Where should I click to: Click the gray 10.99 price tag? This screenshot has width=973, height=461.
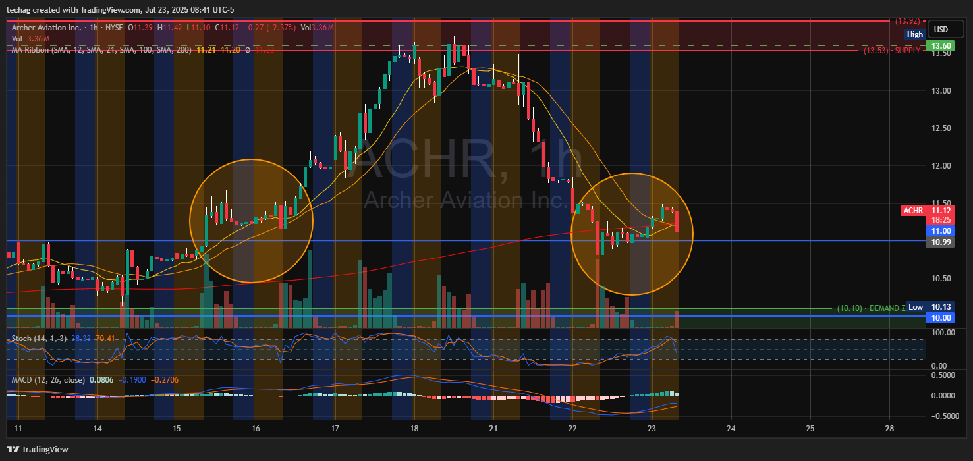tap(939, 242)
